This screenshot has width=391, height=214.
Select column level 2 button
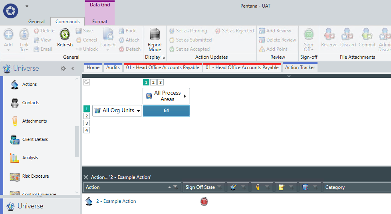click(153, 82)
